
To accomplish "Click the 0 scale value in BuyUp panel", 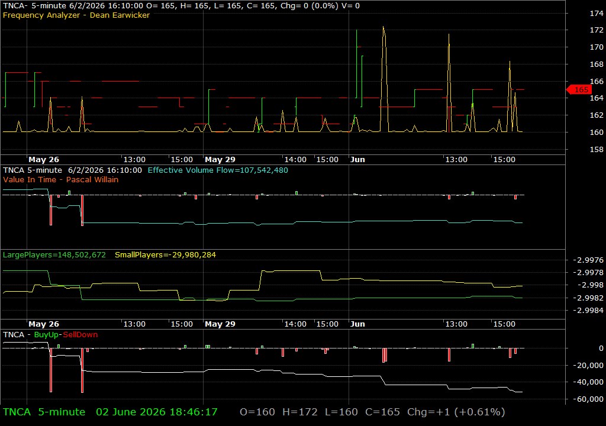I will click(601, 348).
